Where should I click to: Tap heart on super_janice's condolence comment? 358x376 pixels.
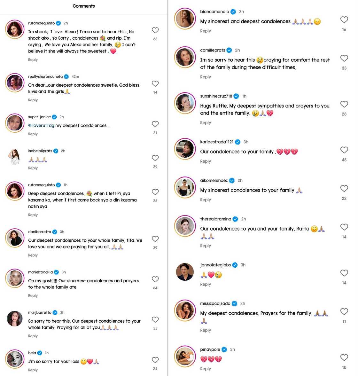(155, 124)
